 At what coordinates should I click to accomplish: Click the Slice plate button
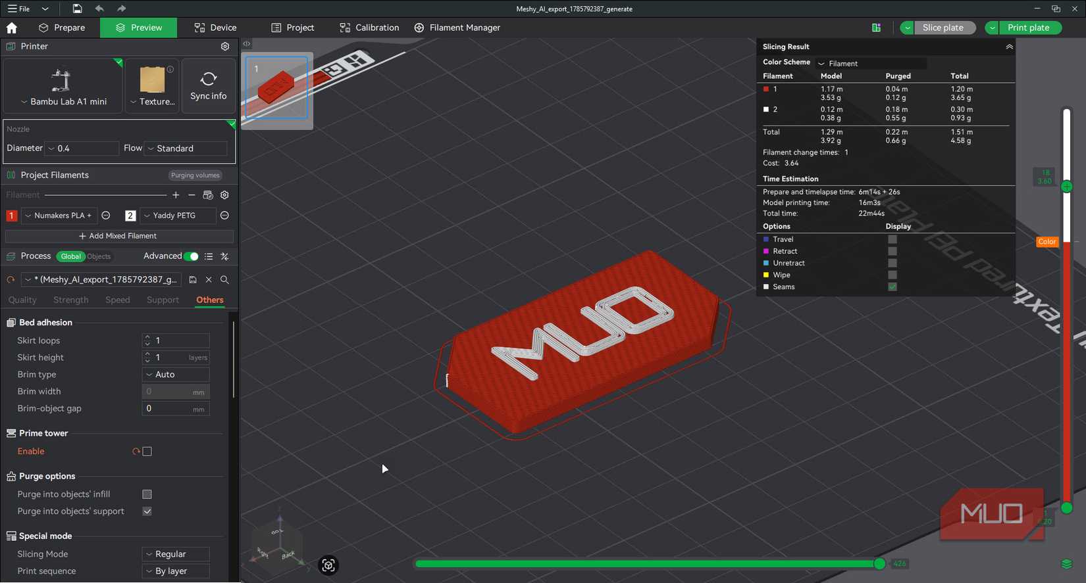943,28
